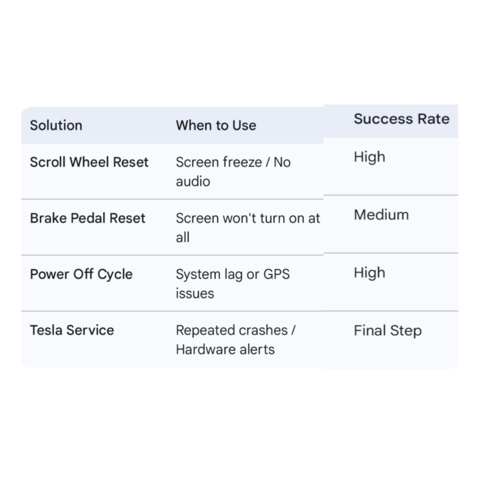Click High rating for Power Off Cycle

pos(369,273)
